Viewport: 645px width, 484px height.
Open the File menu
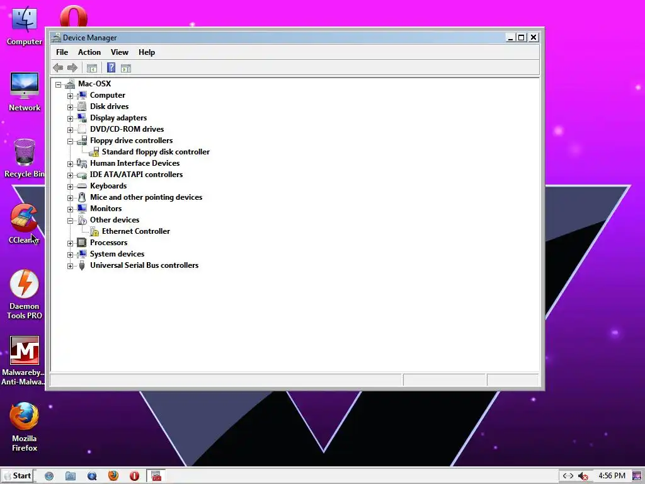62,52
